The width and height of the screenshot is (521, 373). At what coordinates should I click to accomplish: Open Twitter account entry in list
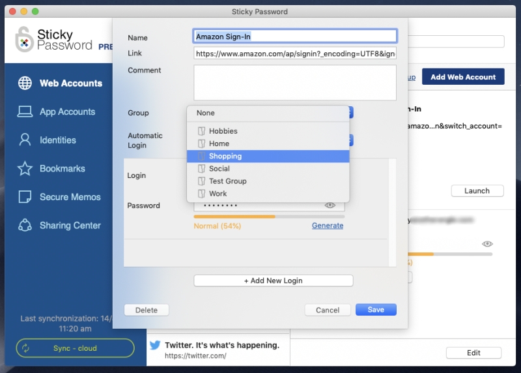point(218,350)
